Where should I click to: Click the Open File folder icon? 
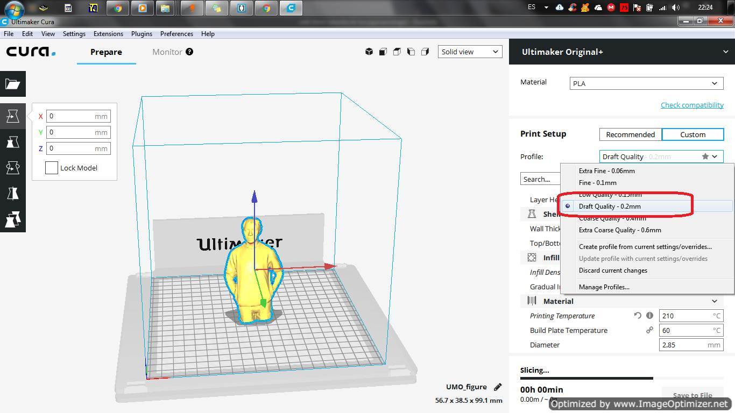coord(13,84)
